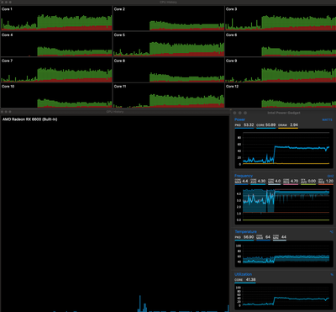
Task: Click inside the Frequency graph
Action: (284, 204)
